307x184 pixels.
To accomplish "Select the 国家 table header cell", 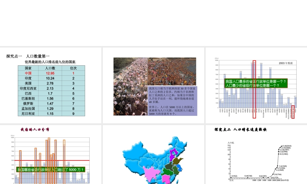I will [28, 68].
